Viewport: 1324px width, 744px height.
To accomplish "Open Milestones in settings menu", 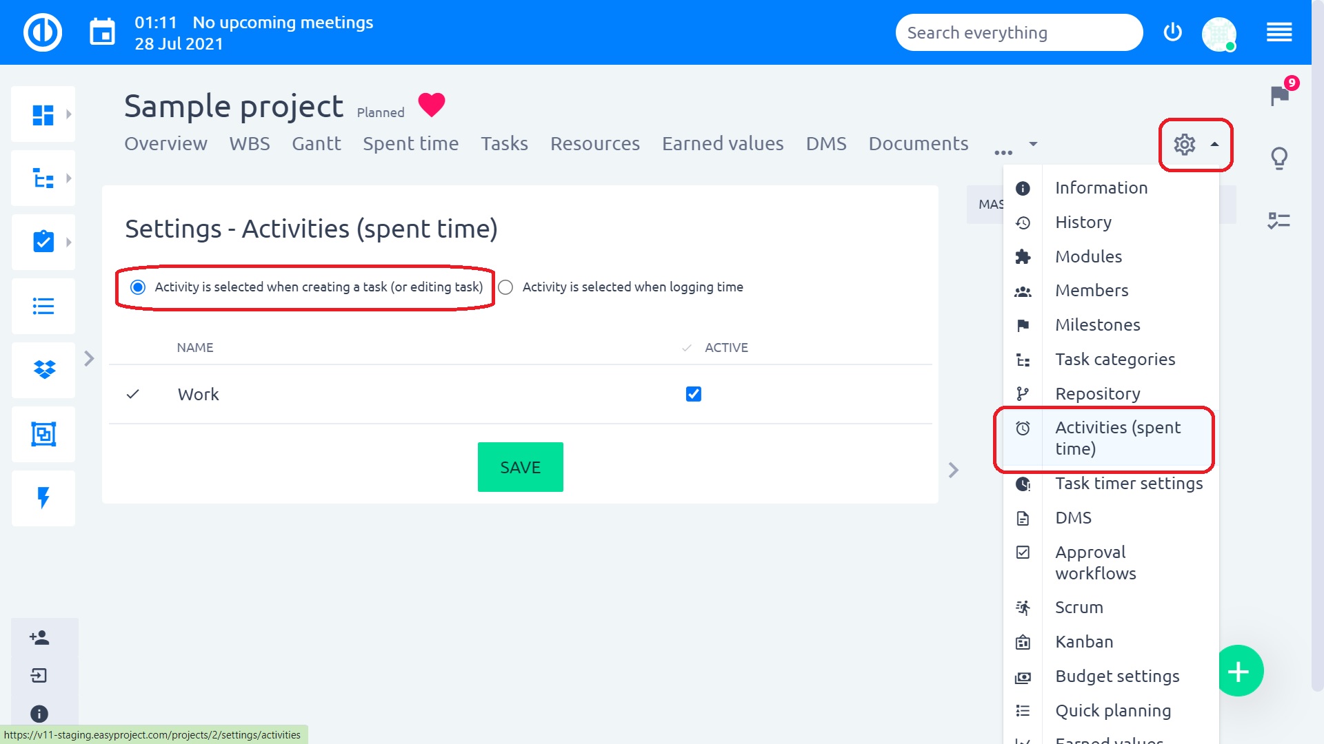I will click(1097, 325).
